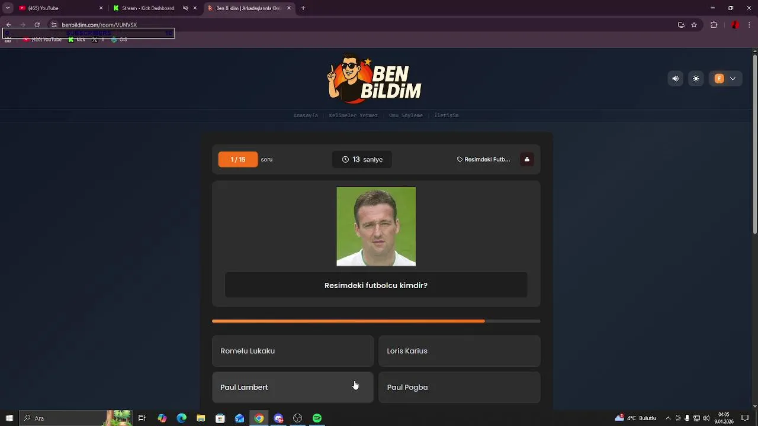Open the OIS bookmark
Image resolution: width=758 pixels, height=426 pixels.
[119, 40]
